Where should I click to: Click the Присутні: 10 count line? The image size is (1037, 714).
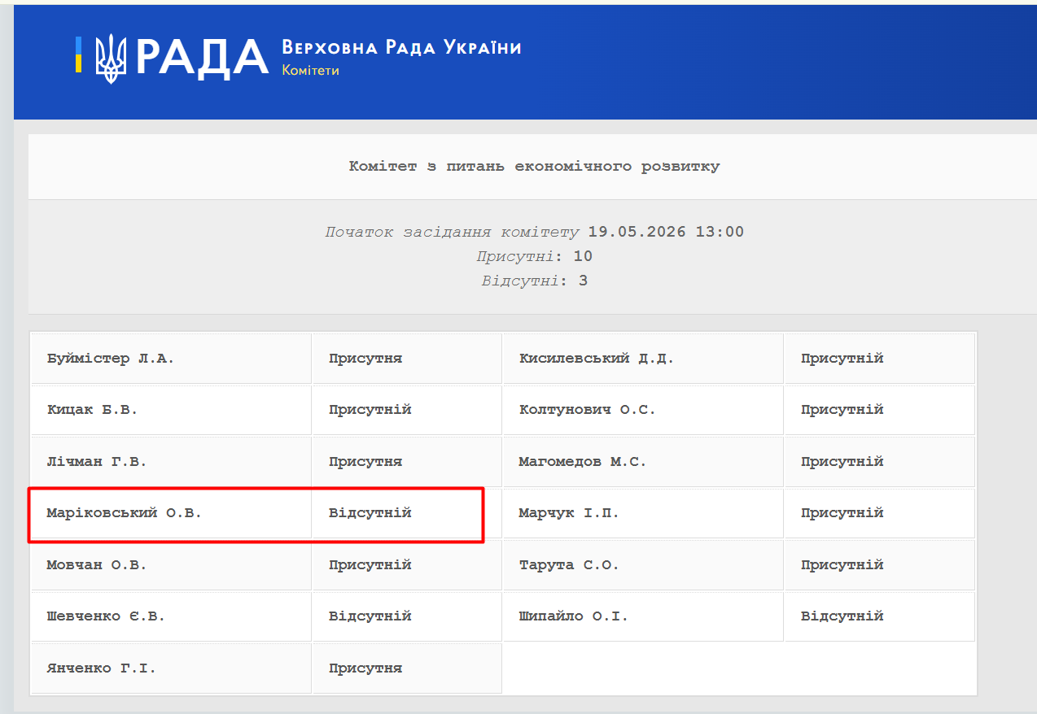(534, 256)
